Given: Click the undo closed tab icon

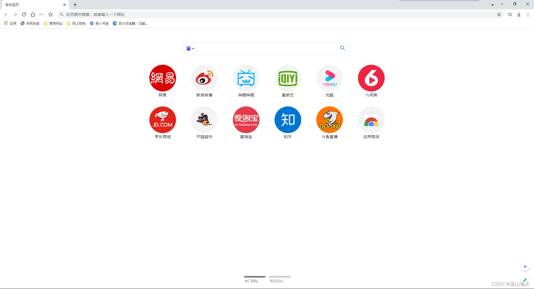Looking at the screenshot, I should click(x=42, y=14).
